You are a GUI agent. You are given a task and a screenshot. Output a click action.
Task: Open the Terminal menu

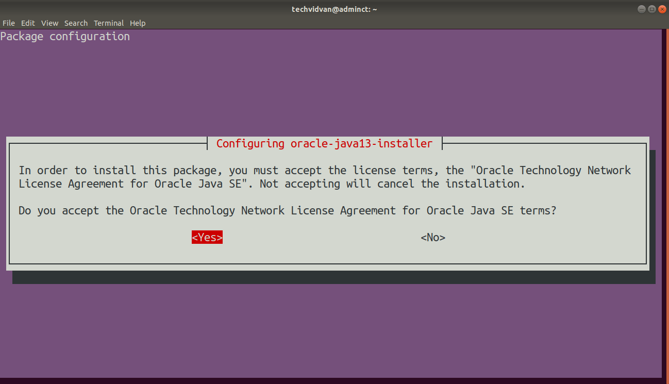tap(108, 23)
